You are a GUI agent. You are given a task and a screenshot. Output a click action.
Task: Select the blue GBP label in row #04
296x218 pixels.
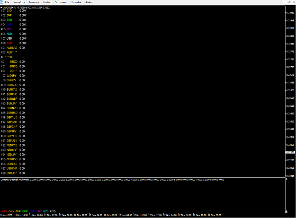coord(9,25)
